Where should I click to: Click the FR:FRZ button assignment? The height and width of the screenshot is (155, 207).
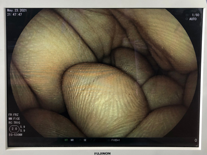pos(14,115)
